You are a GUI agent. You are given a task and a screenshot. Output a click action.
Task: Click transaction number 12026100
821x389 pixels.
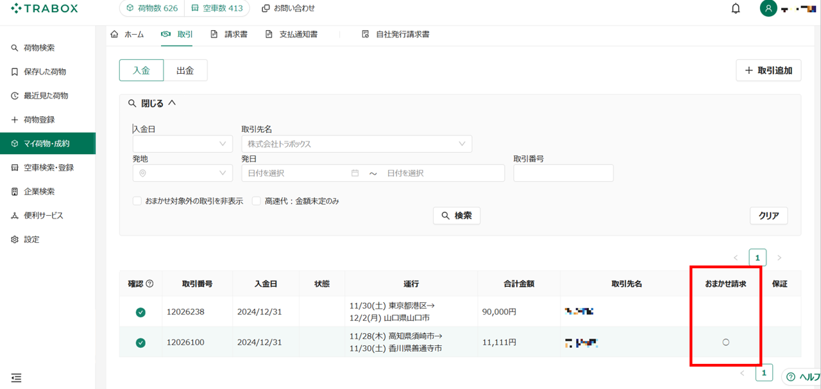185,343
